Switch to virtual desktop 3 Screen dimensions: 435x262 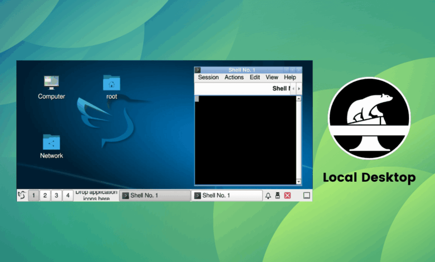click(x=56, y=196)
